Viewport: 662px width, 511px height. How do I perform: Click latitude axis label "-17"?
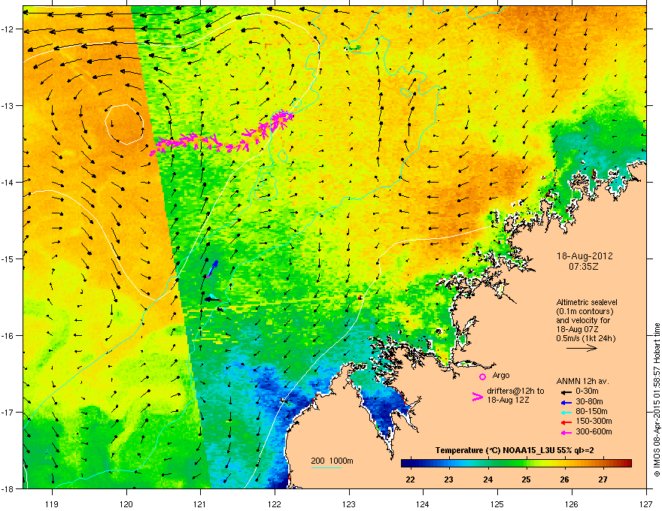click(8, 412)
